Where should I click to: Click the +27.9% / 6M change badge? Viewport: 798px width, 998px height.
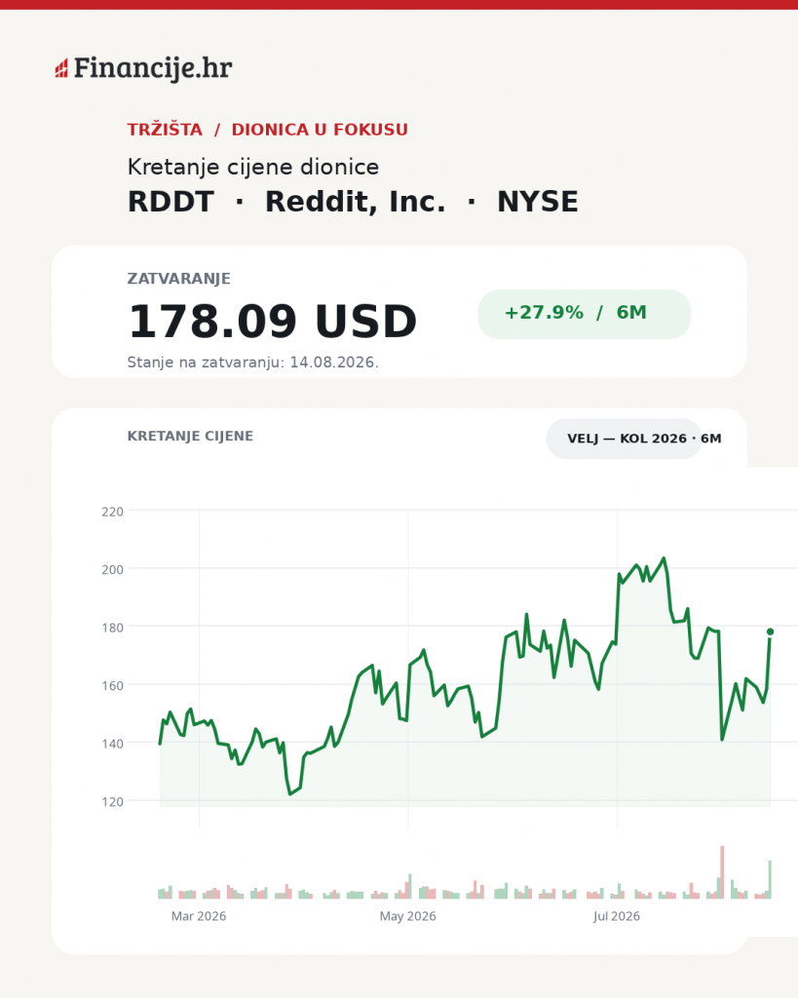[x=585, y=314]
